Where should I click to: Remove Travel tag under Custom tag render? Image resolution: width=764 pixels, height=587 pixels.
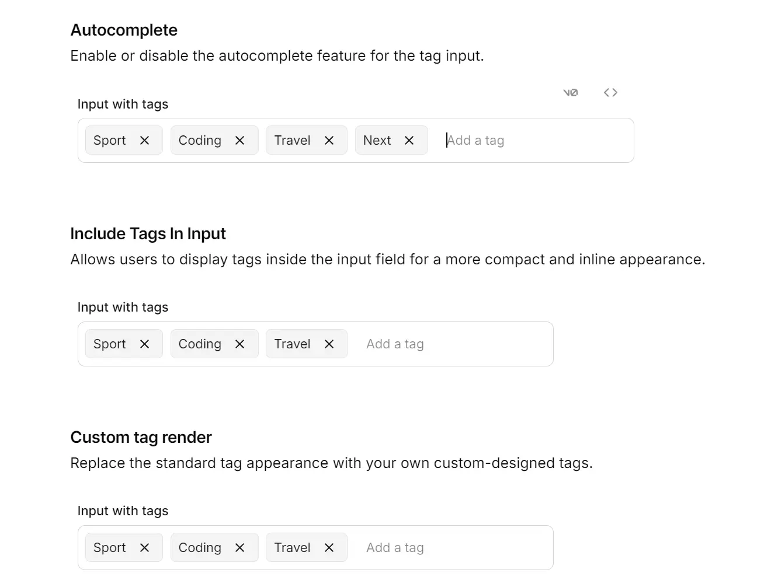click(329, 547)
